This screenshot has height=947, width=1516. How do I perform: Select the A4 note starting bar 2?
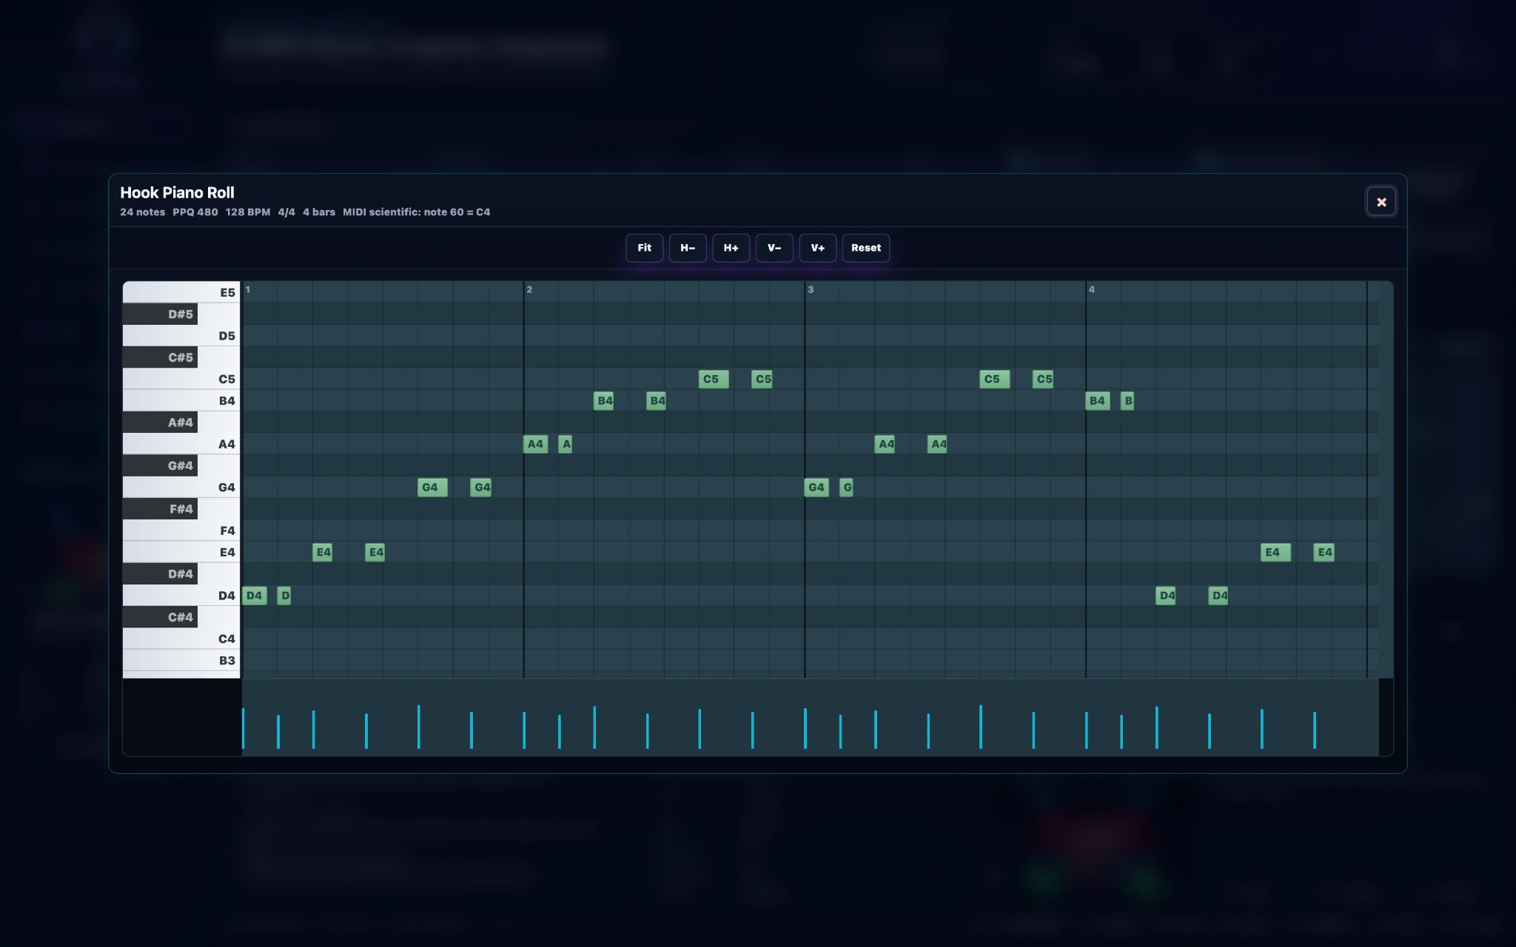(536, 444)
